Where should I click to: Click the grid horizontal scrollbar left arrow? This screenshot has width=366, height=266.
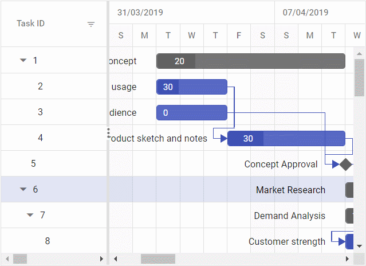[6, 259]
